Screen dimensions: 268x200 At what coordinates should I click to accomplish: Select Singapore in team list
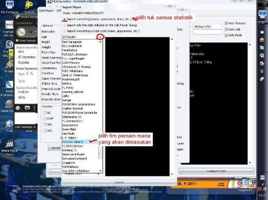(x=80, y=163)
